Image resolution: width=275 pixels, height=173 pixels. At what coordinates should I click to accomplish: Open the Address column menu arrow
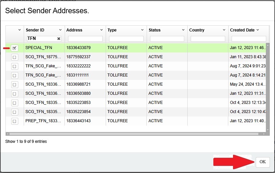(x=101, y=30)
